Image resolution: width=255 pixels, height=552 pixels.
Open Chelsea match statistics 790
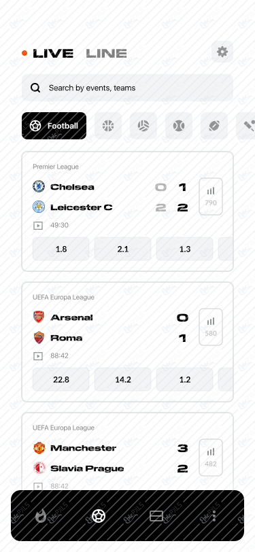[x=211, y=196]
